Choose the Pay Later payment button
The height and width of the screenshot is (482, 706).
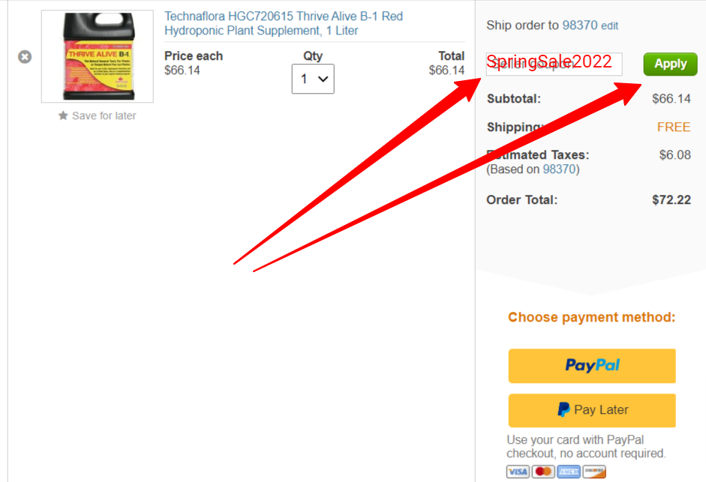tap(592, 411)
